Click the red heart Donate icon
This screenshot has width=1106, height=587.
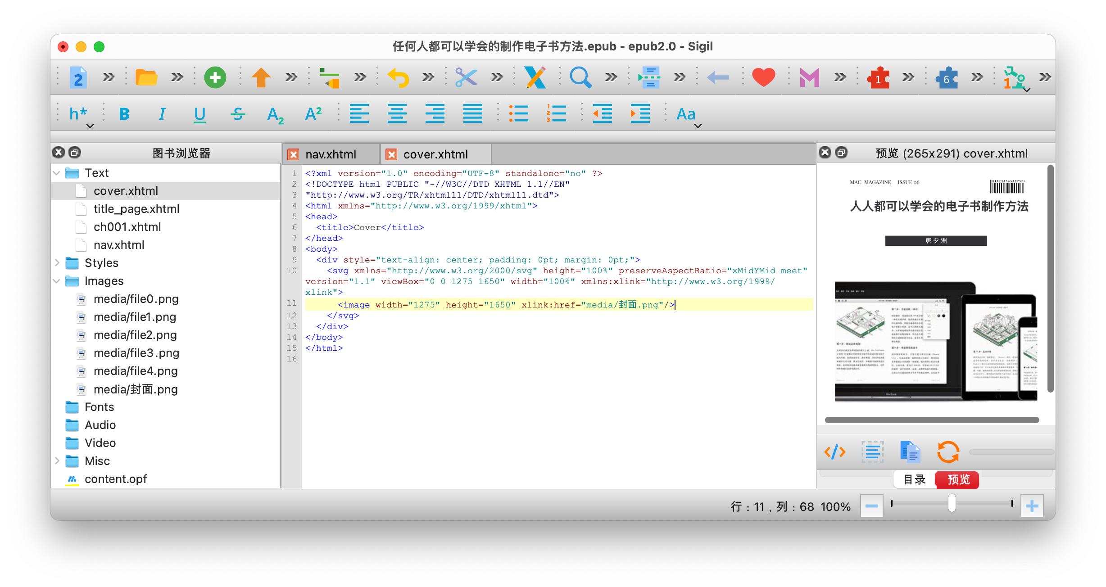(763, 77)
